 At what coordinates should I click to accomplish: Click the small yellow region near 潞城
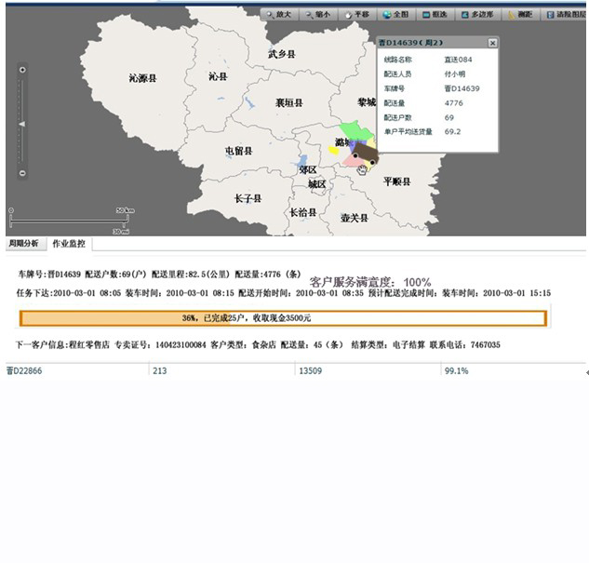333,151
